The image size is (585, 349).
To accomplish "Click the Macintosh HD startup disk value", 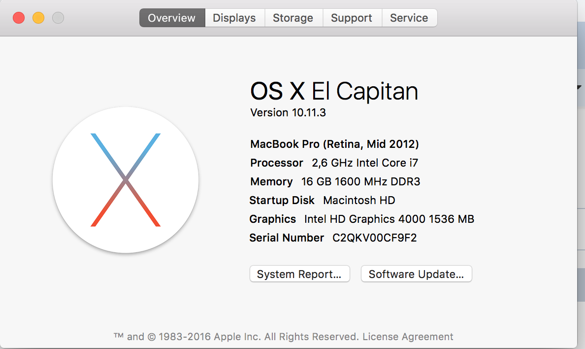I will [359, 200].
